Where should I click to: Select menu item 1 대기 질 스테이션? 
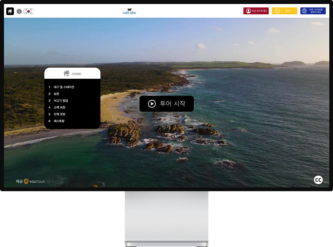coord(64,87)
